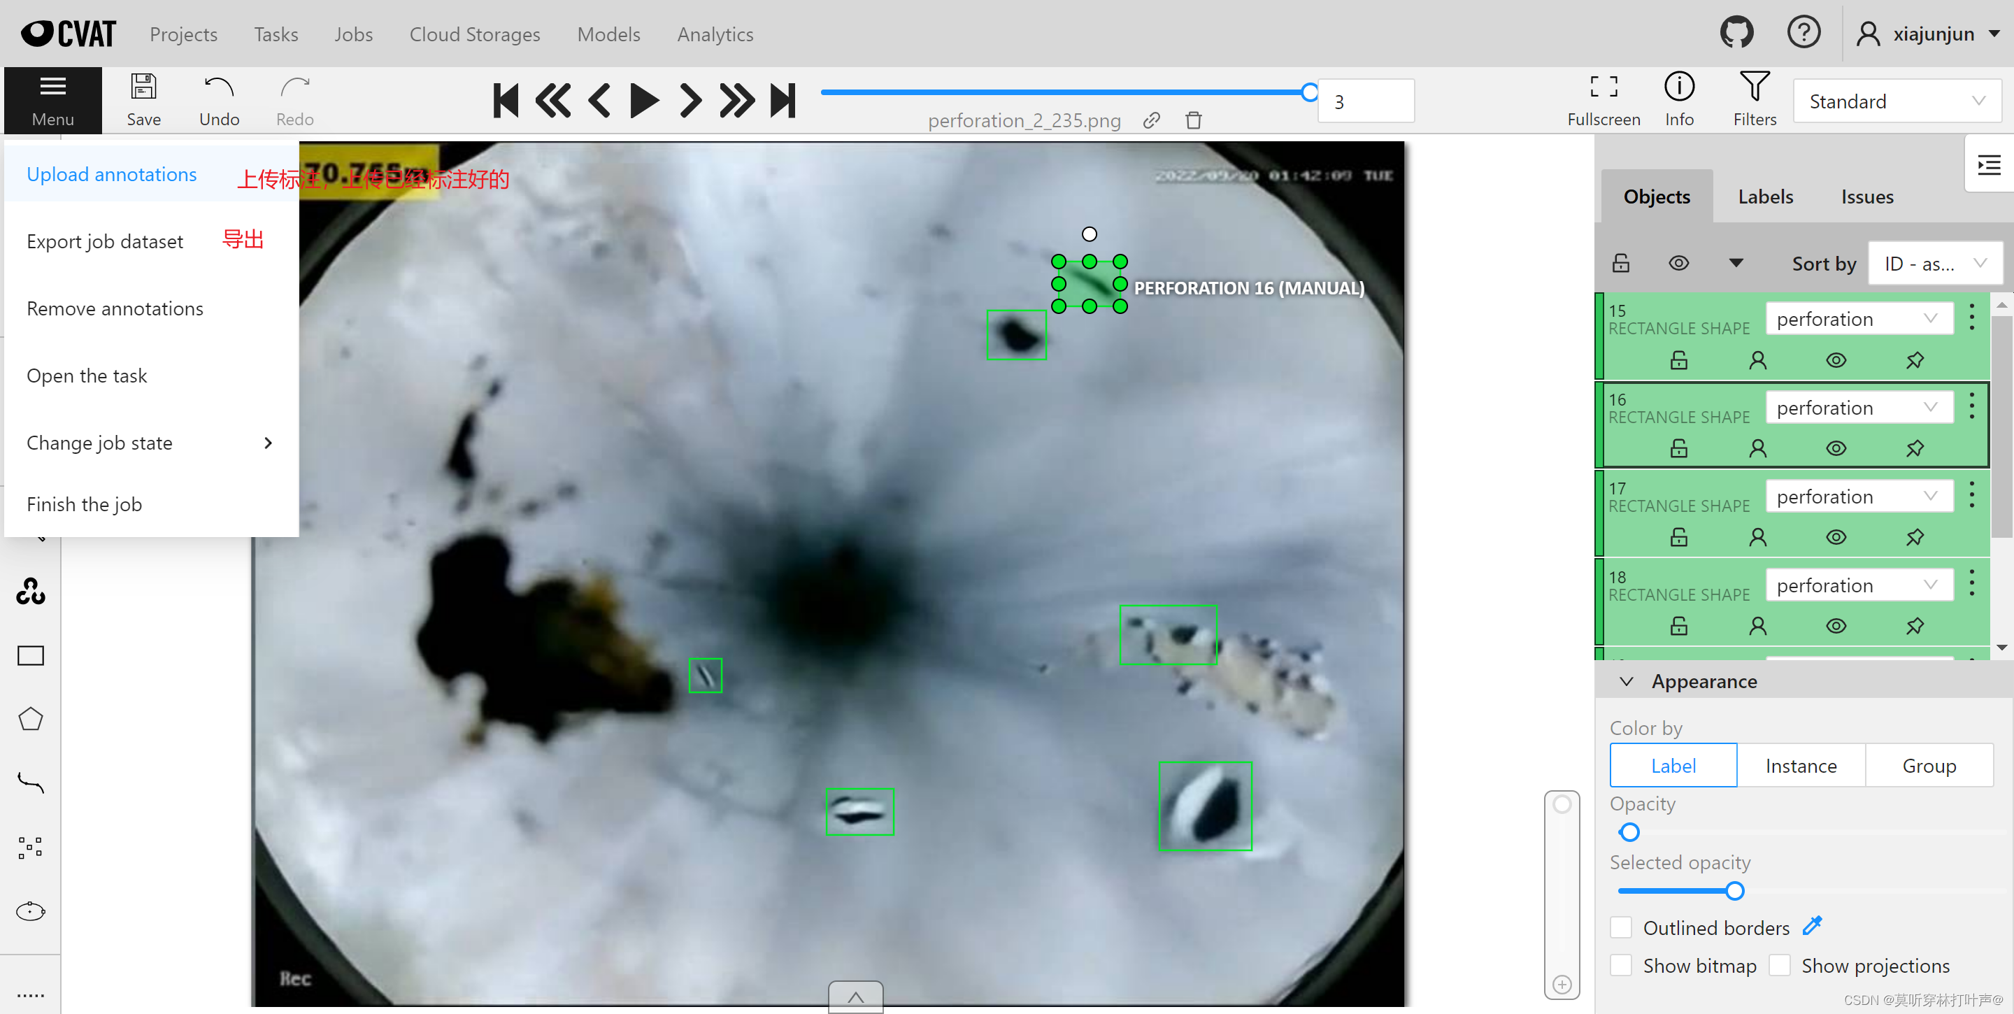Enable the Outlined borders checkbox

pyautogui.click(x=1621, y=927)
